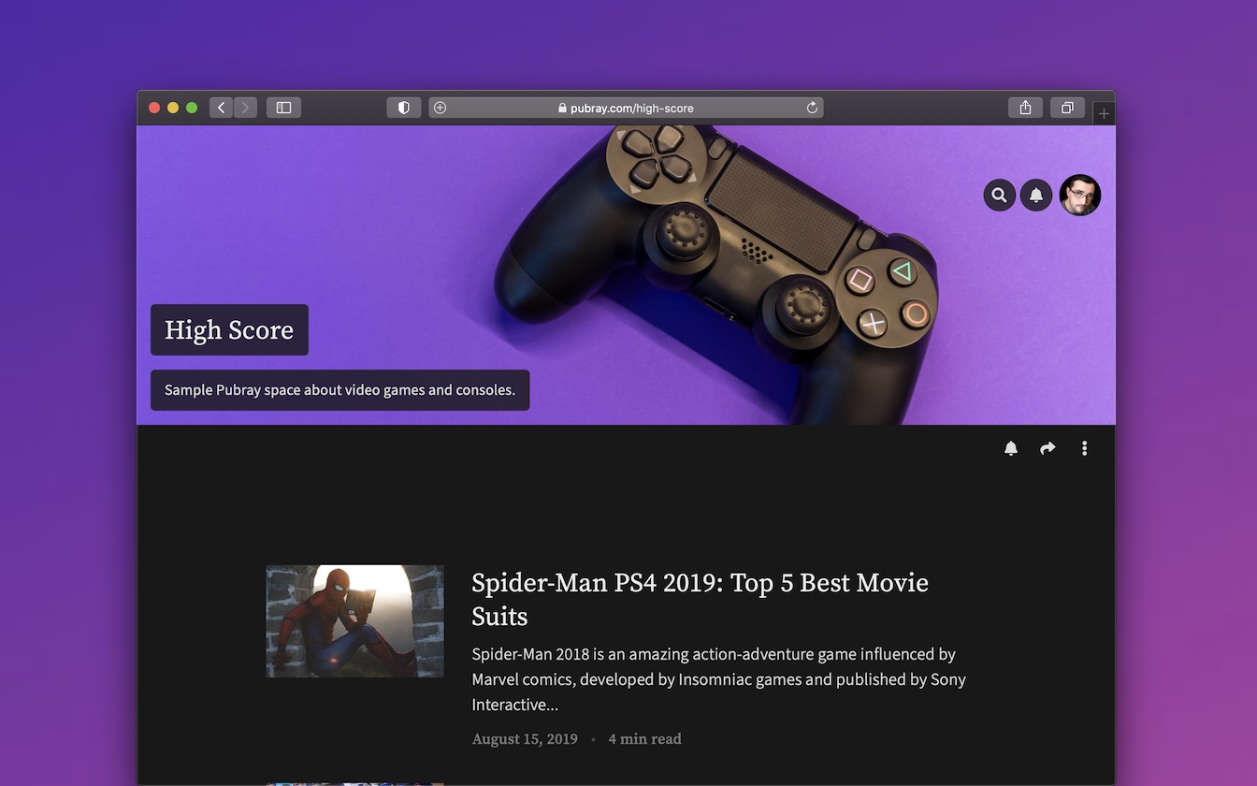The image size is (1257, 786).
Task: Toggle the Safari sidebar button
Action: point(283,108)
